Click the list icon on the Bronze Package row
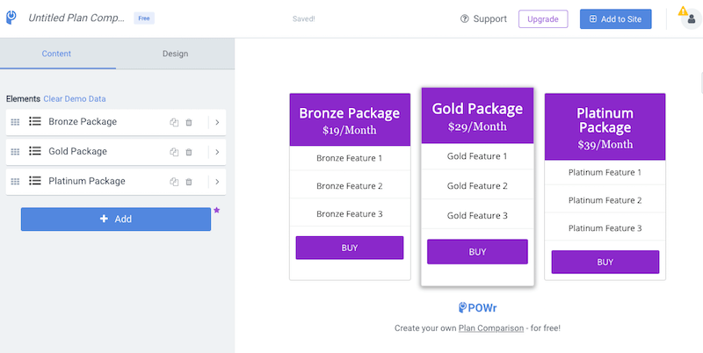This screenshot has height=353, width=703. point(35,121)
